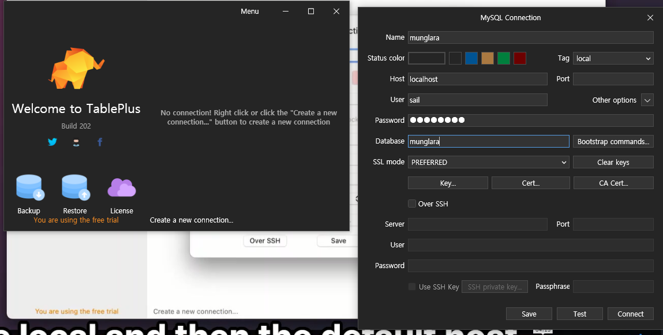The image size is (663, 335).
Task: Open the Tag dropdown showing local
Action: [613, 58]
